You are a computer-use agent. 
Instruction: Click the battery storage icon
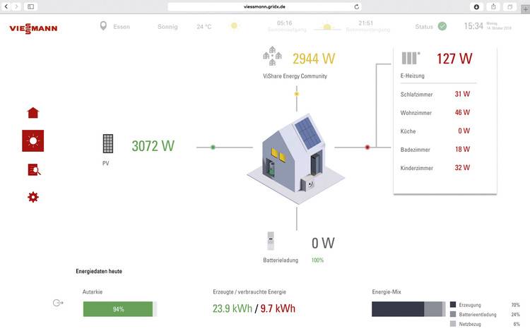pyautogui.click(x=269, y=242)
